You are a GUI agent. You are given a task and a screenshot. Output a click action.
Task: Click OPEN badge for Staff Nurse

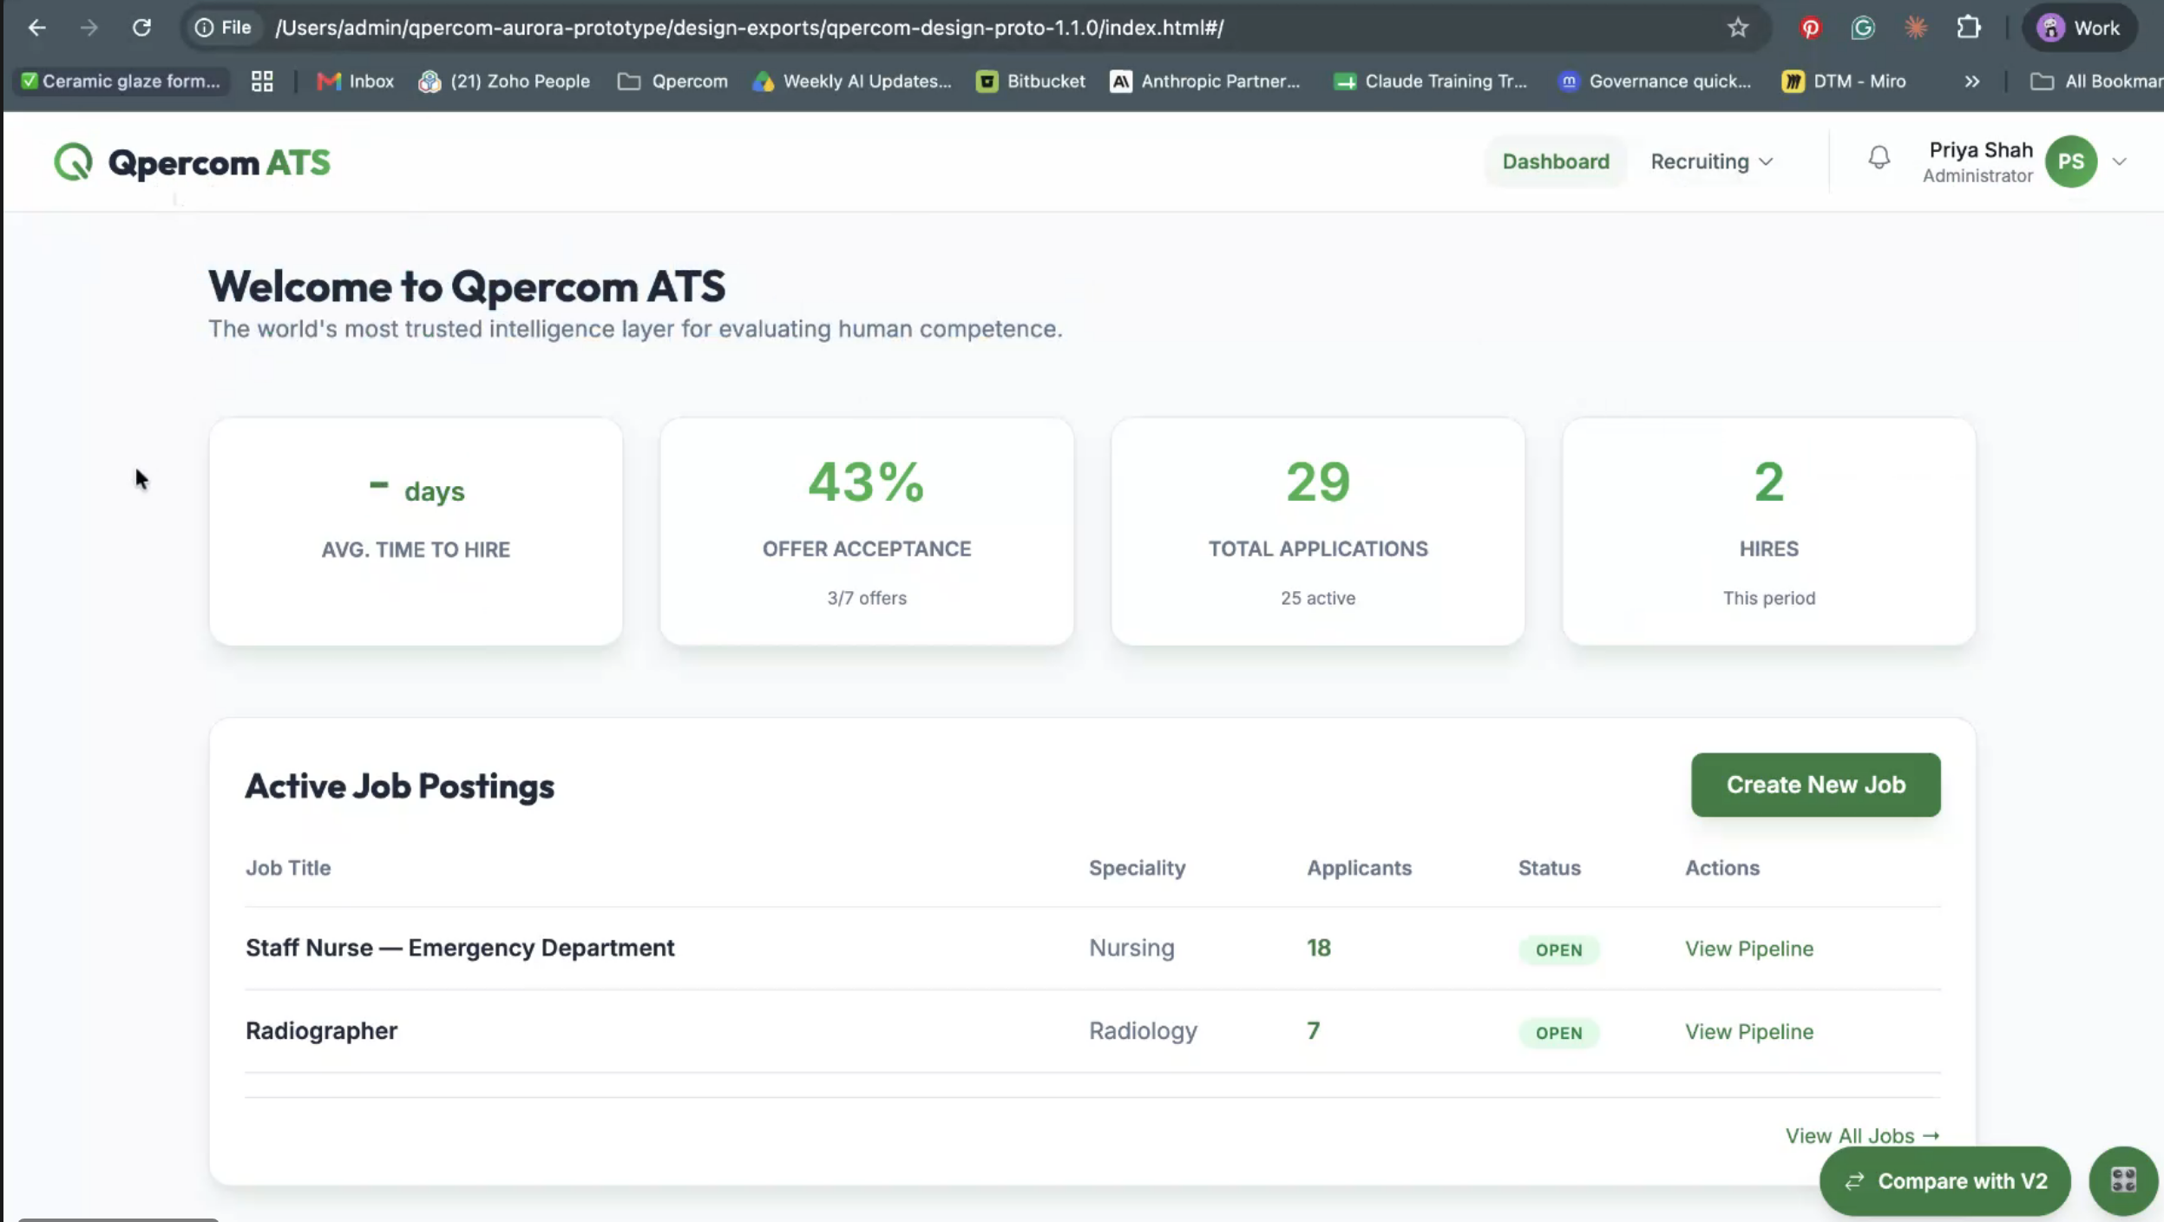click(1558, 949)
